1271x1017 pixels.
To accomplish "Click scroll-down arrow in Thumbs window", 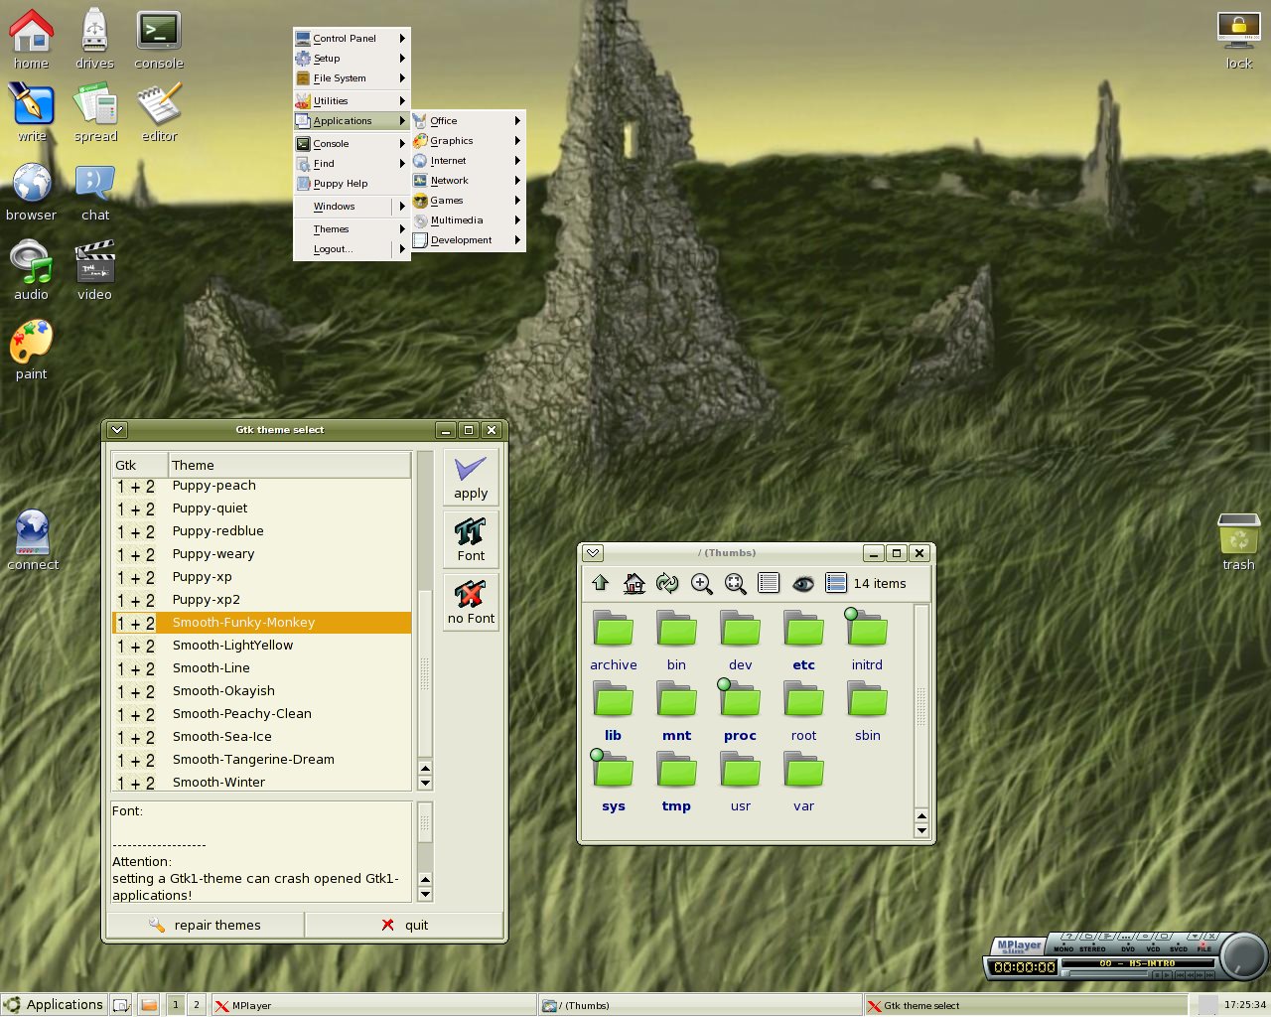I will click(921, 830).
